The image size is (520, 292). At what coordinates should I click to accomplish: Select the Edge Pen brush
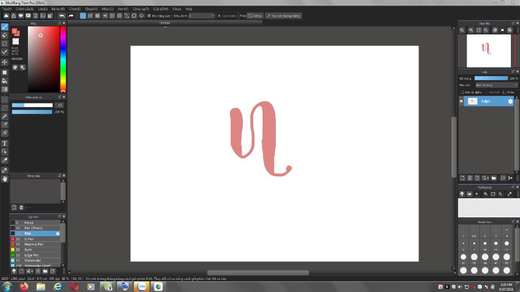[x=35, y=255]
